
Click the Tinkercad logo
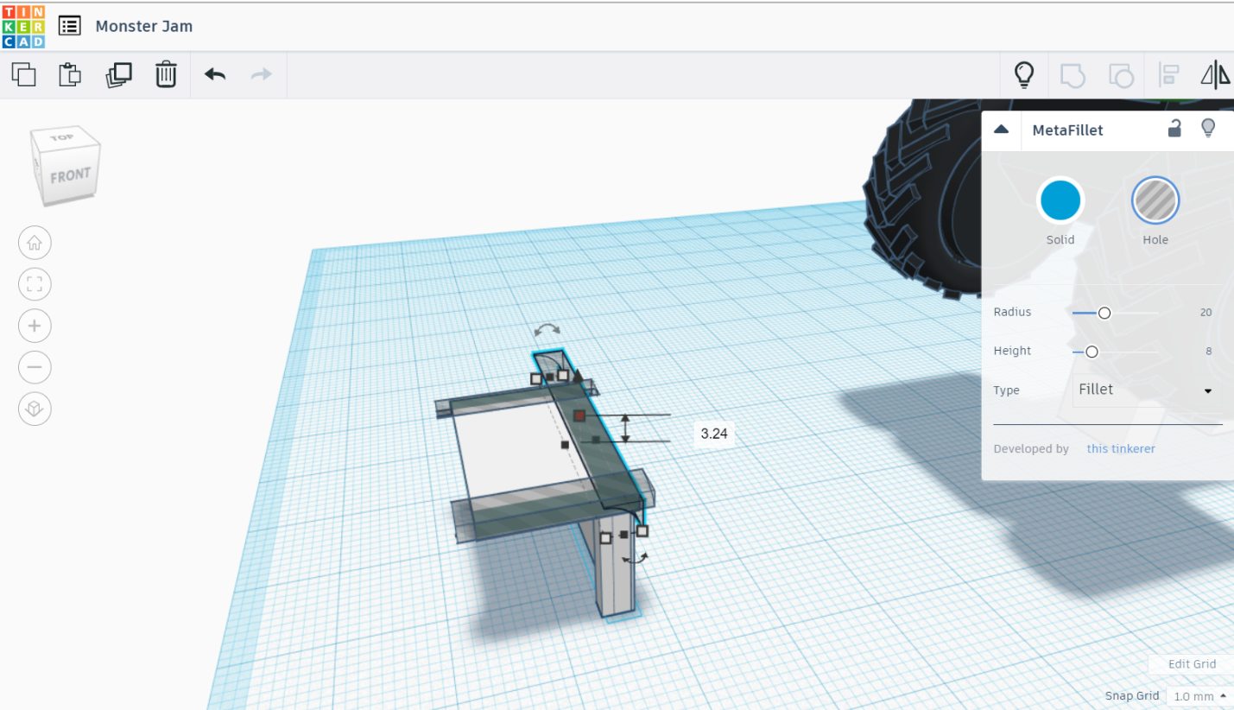[23, 26]
